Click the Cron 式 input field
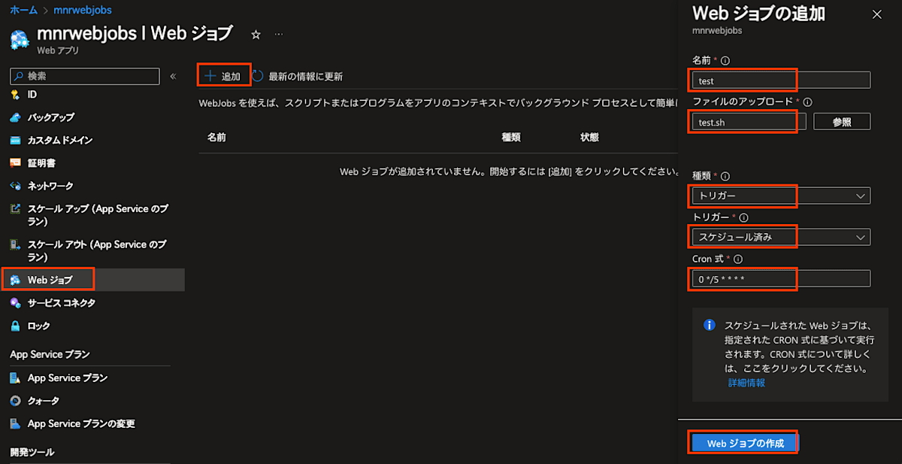The height and width of the screenshot is (464, 902). pos(782,279)
